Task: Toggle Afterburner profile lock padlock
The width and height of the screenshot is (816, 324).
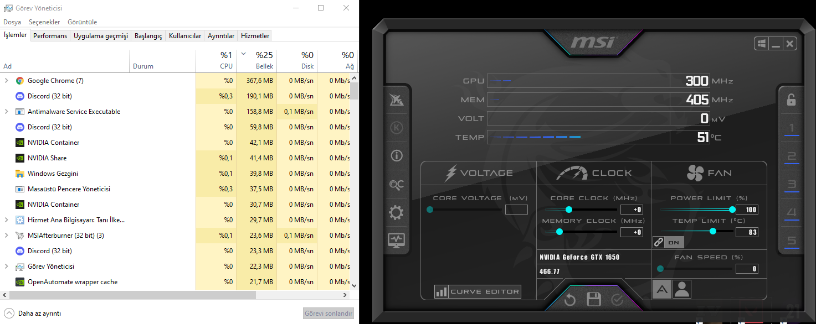Action: coord(792,100)
